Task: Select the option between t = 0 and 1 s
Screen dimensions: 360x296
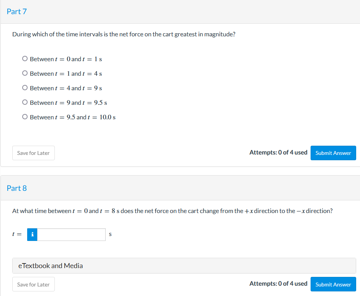Action: coord(25,59)
